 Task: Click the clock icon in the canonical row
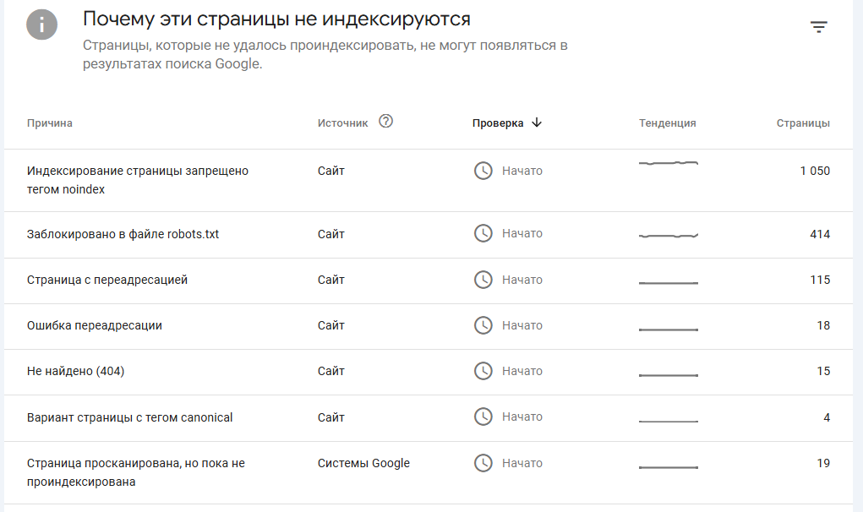tap(483, 417)
